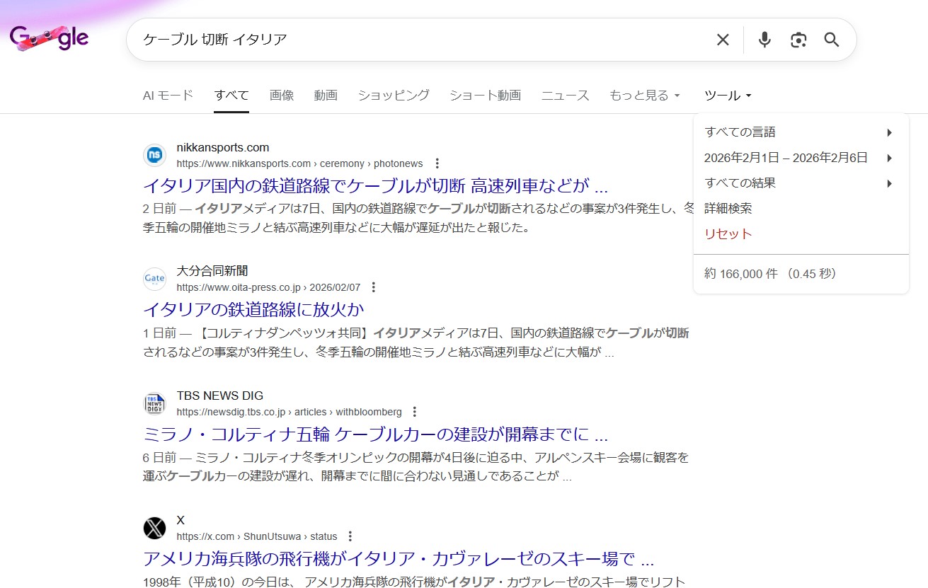Open the AI モード tab
Viewport: 928px width, 588px height.
pyautogui.click(x=168, y=96)
